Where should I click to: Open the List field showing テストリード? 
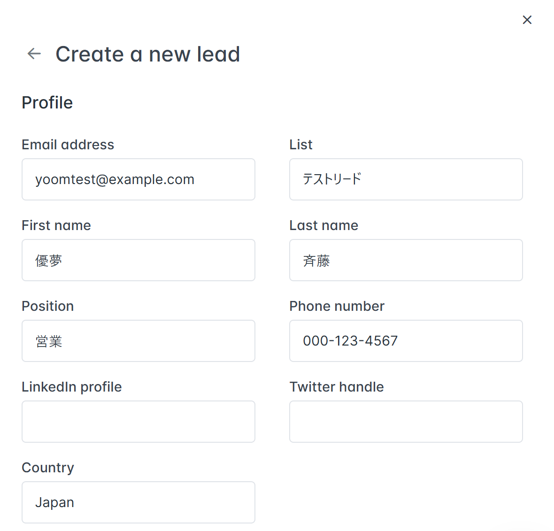coord(406,179)
